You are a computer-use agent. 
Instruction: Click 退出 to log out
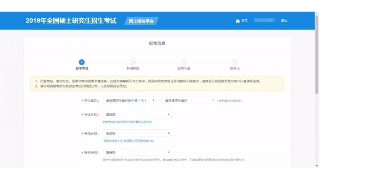coord(284,21)
